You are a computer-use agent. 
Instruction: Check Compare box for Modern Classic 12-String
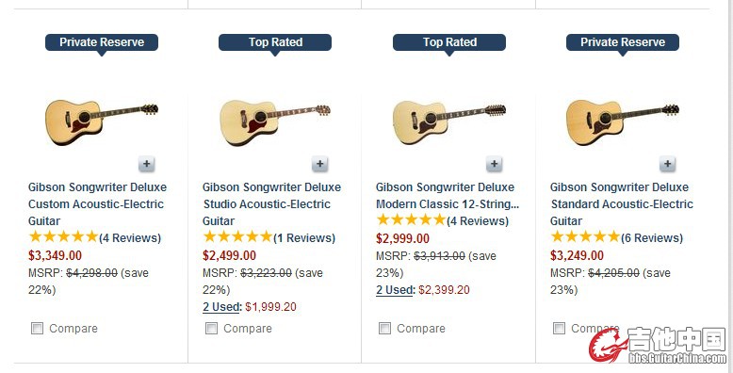click(384, 329)
